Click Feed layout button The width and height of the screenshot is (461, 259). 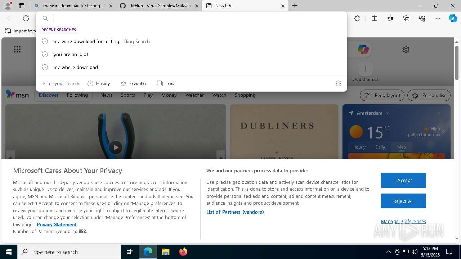(x=382, y=95)
